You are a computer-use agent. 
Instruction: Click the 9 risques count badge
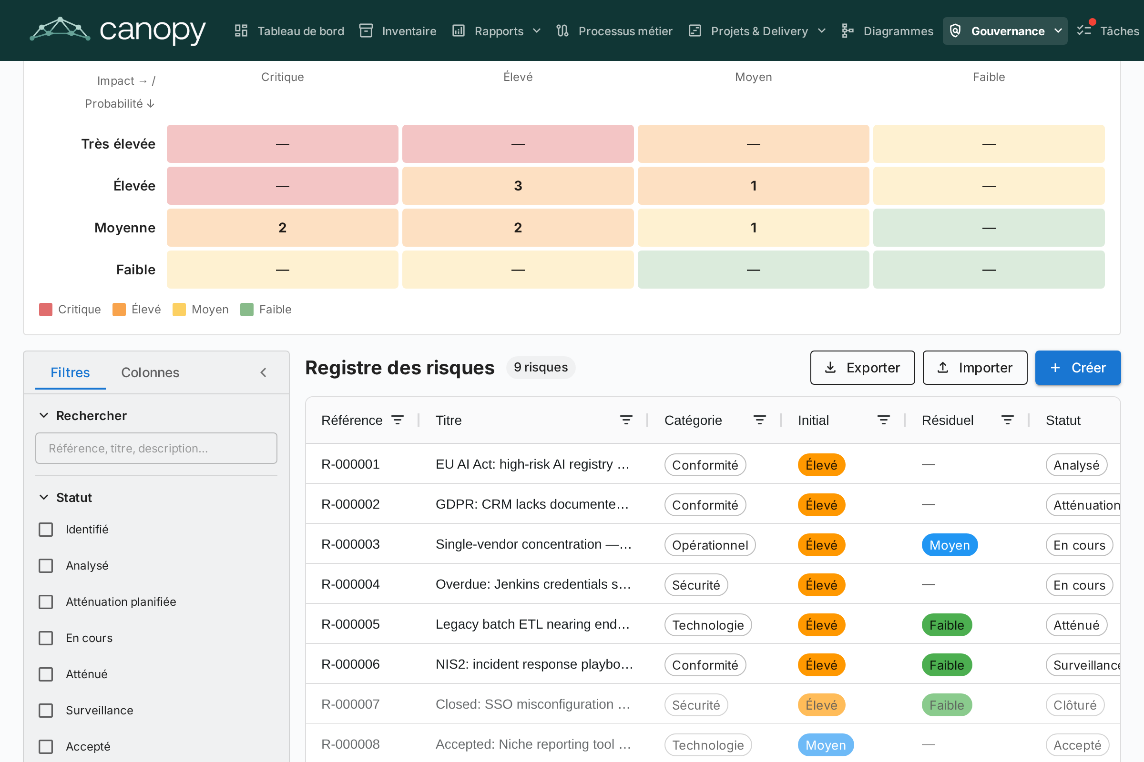pos(541,367)
